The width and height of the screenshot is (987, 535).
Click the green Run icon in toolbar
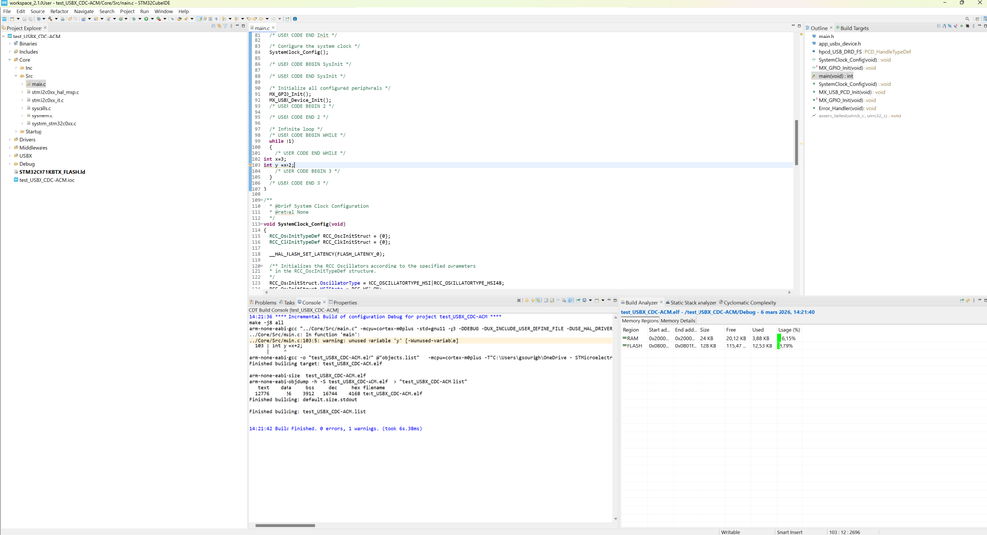pyautogui.click(x=146, y=18)
